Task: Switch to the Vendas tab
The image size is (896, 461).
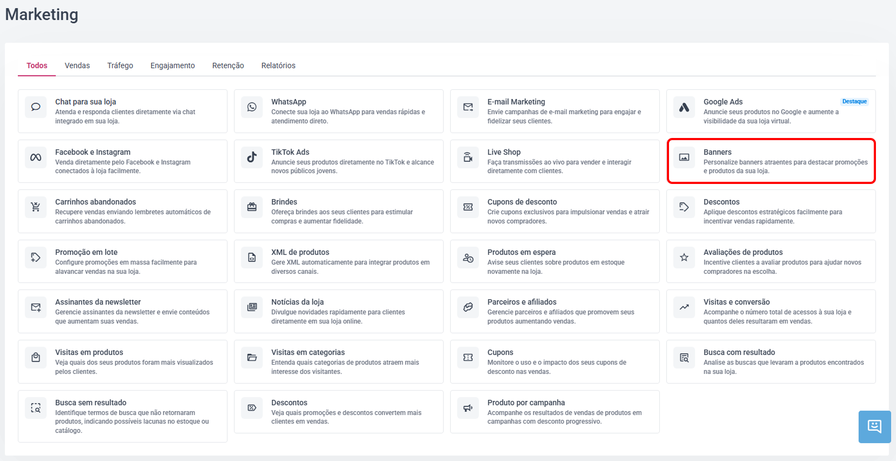Action: pyautogui.click(x=77, y=65)
